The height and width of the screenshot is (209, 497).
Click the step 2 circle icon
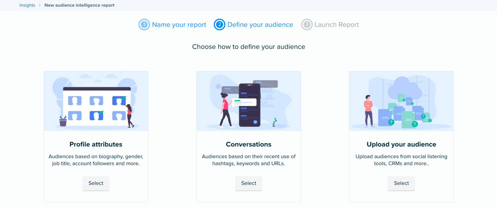point(219,24)
